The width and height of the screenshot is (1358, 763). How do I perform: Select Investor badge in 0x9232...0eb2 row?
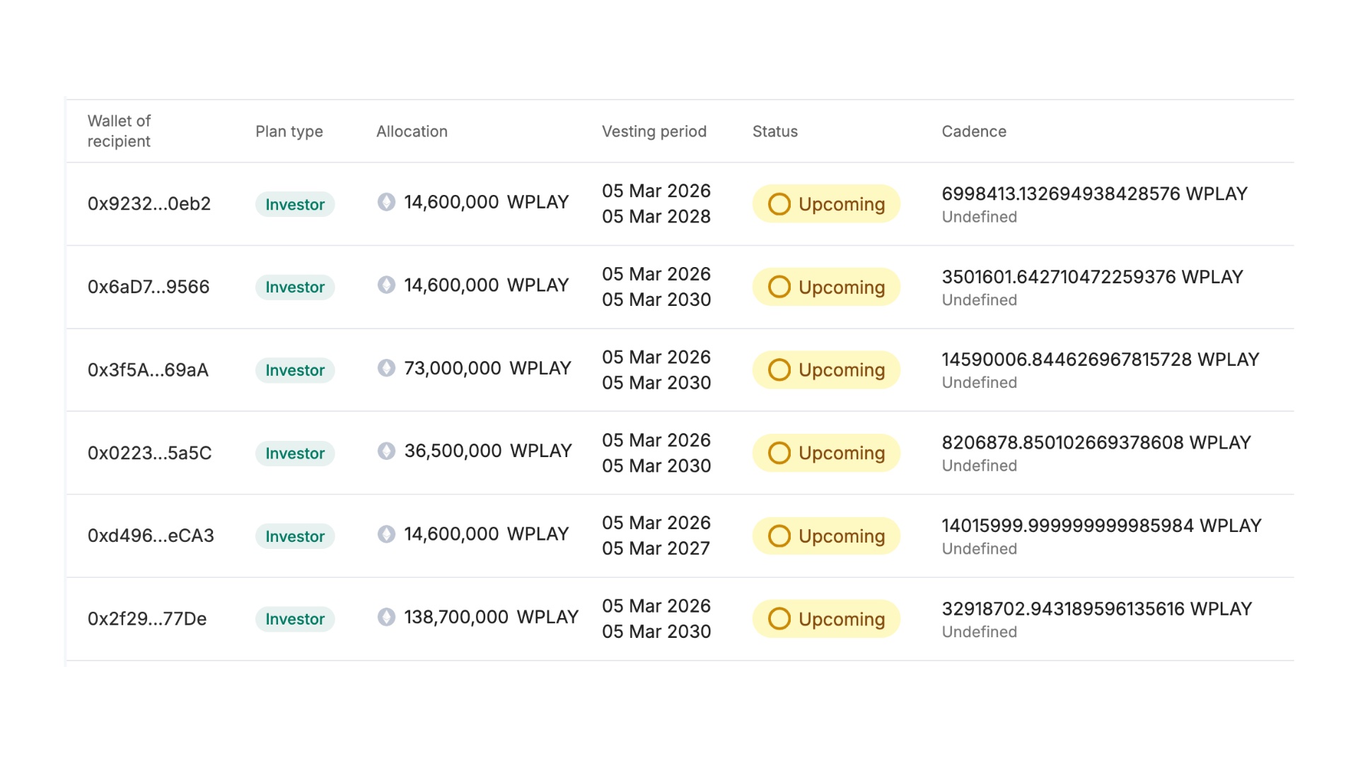(x=295, y=204)
